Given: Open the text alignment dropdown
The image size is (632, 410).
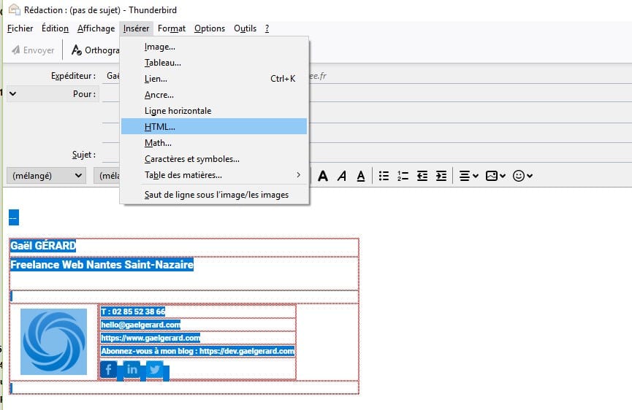Looking at the screenshot, I should (x=468, y=176).
